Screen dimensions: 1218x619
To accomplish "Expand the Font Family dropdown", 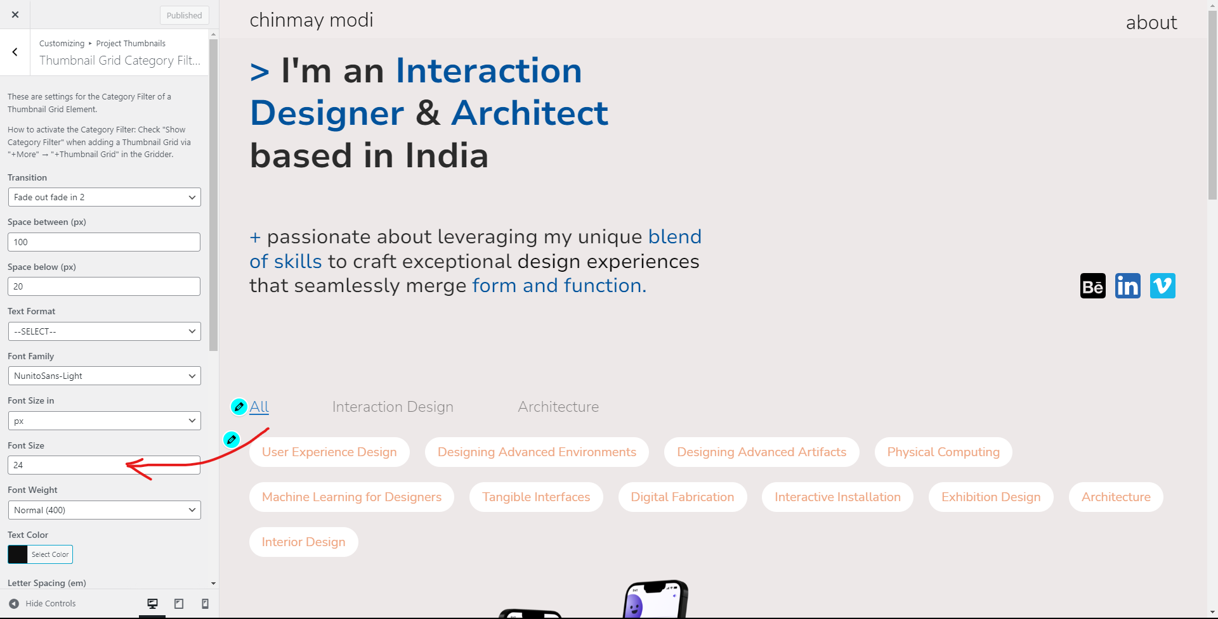I will pyautogui.click(x=104, y=376).
